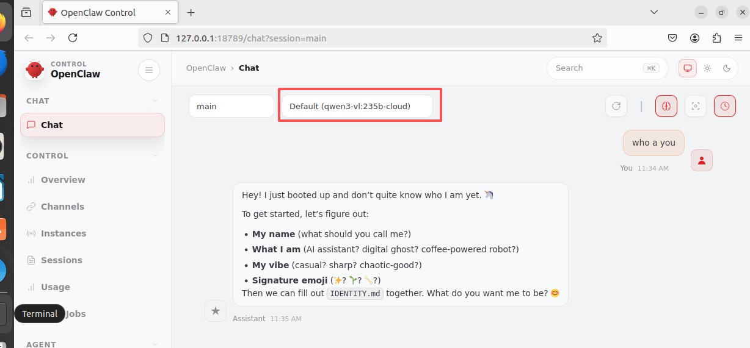
Task: Toggle the brain thinking icon
Action: click(x=666, y=106)
